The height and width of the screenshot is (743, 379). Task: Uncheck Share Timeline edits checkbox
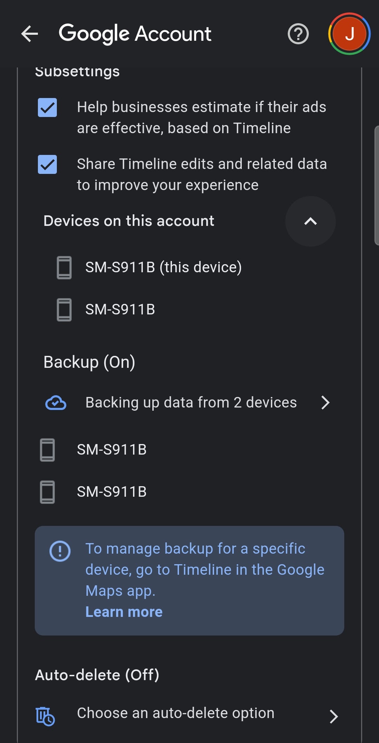point(47,164)
